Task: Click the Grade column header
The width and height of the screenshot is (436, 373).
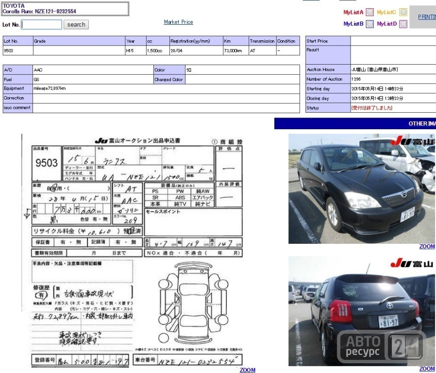Action: pos(79,41)
